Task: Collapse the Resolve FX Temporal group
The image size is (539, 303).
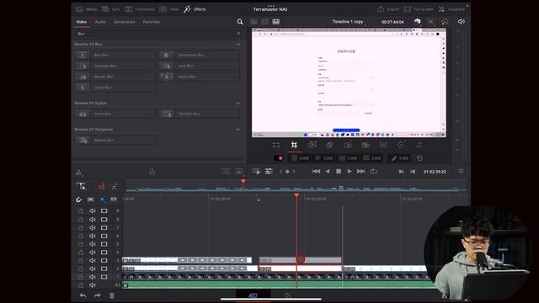Action: (238, 130)
